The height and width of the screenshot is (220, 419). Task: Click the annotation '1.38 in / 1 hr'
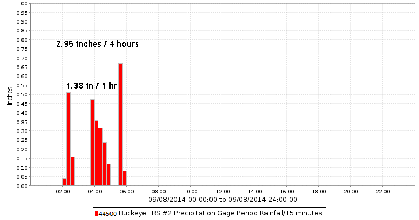(x=92, y=86)
